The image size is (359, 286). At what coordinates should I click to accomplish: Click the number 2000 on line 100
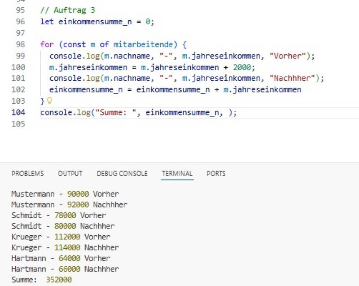(244, 67)
